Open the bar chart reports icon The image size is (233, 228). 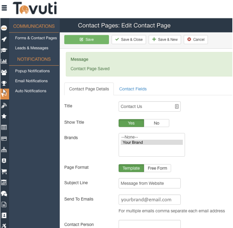pos(4,61)
